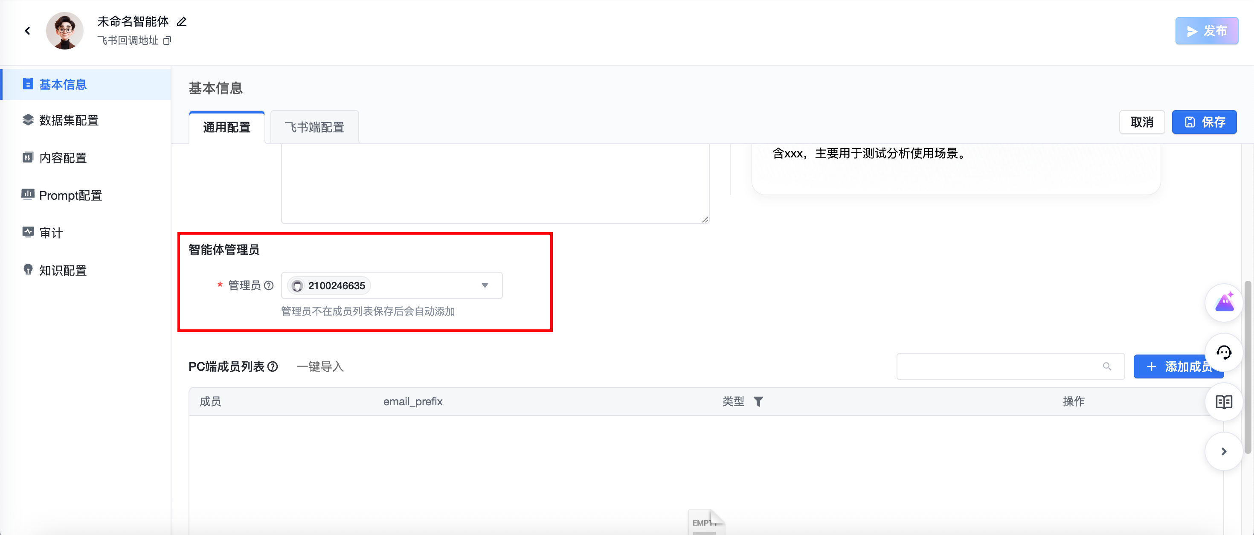The height and width of the screenshot is (535, 1254).
Task: Open Prompt配置 in the sidebar
Action: 70,195
